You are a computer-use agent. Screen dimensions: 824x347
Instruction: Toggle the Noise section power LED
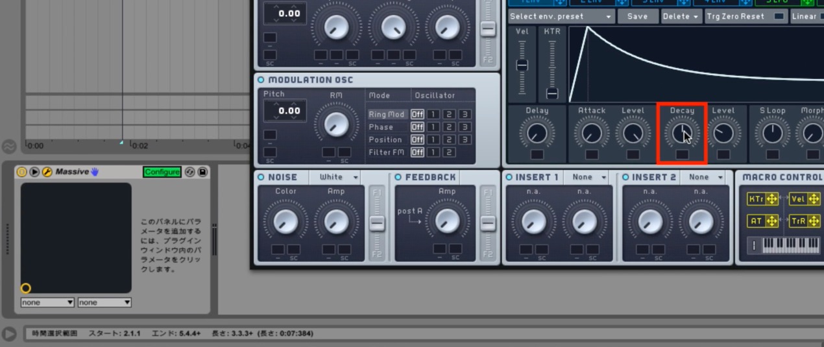coord(261,177)
